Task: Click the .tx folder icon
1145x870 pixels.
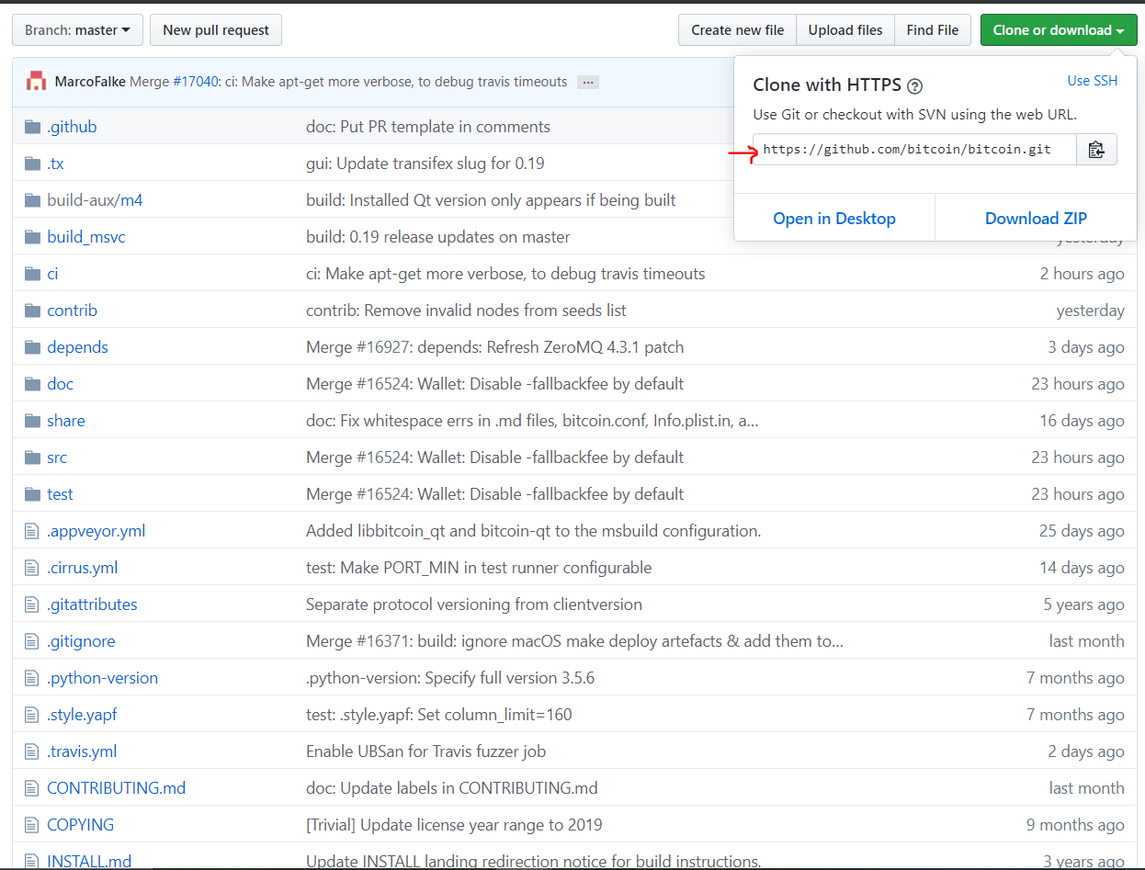Action: [33, 164]
